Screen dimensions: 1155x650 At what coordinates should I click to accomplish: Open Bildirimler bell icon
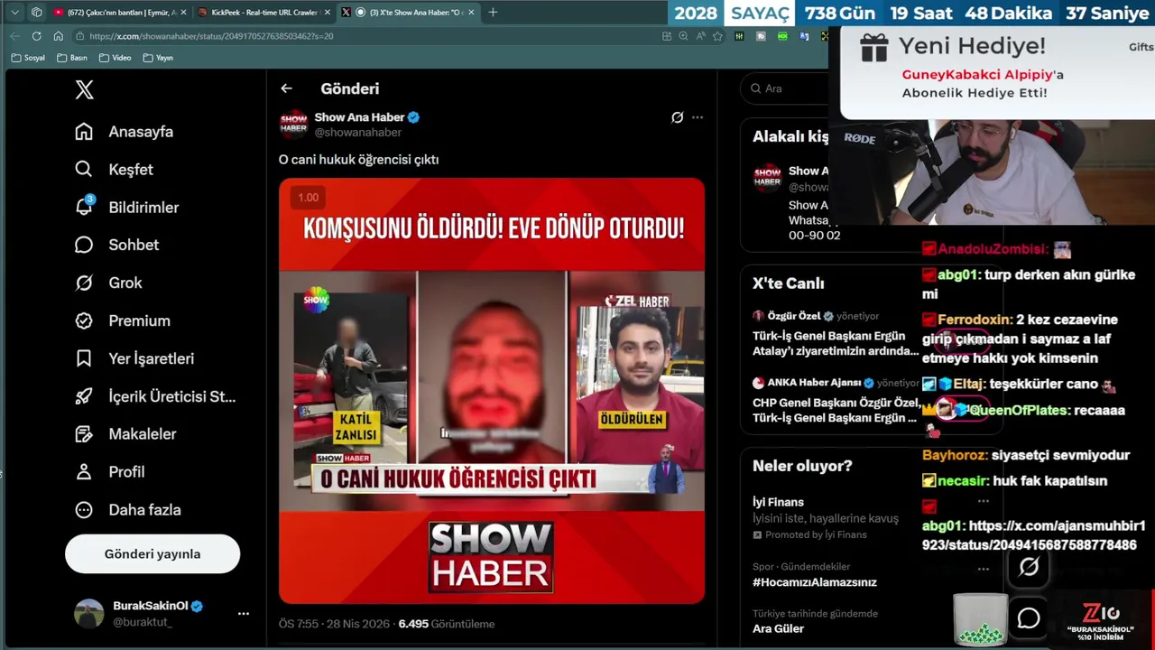pyautogui.click(x=84, y=207)
